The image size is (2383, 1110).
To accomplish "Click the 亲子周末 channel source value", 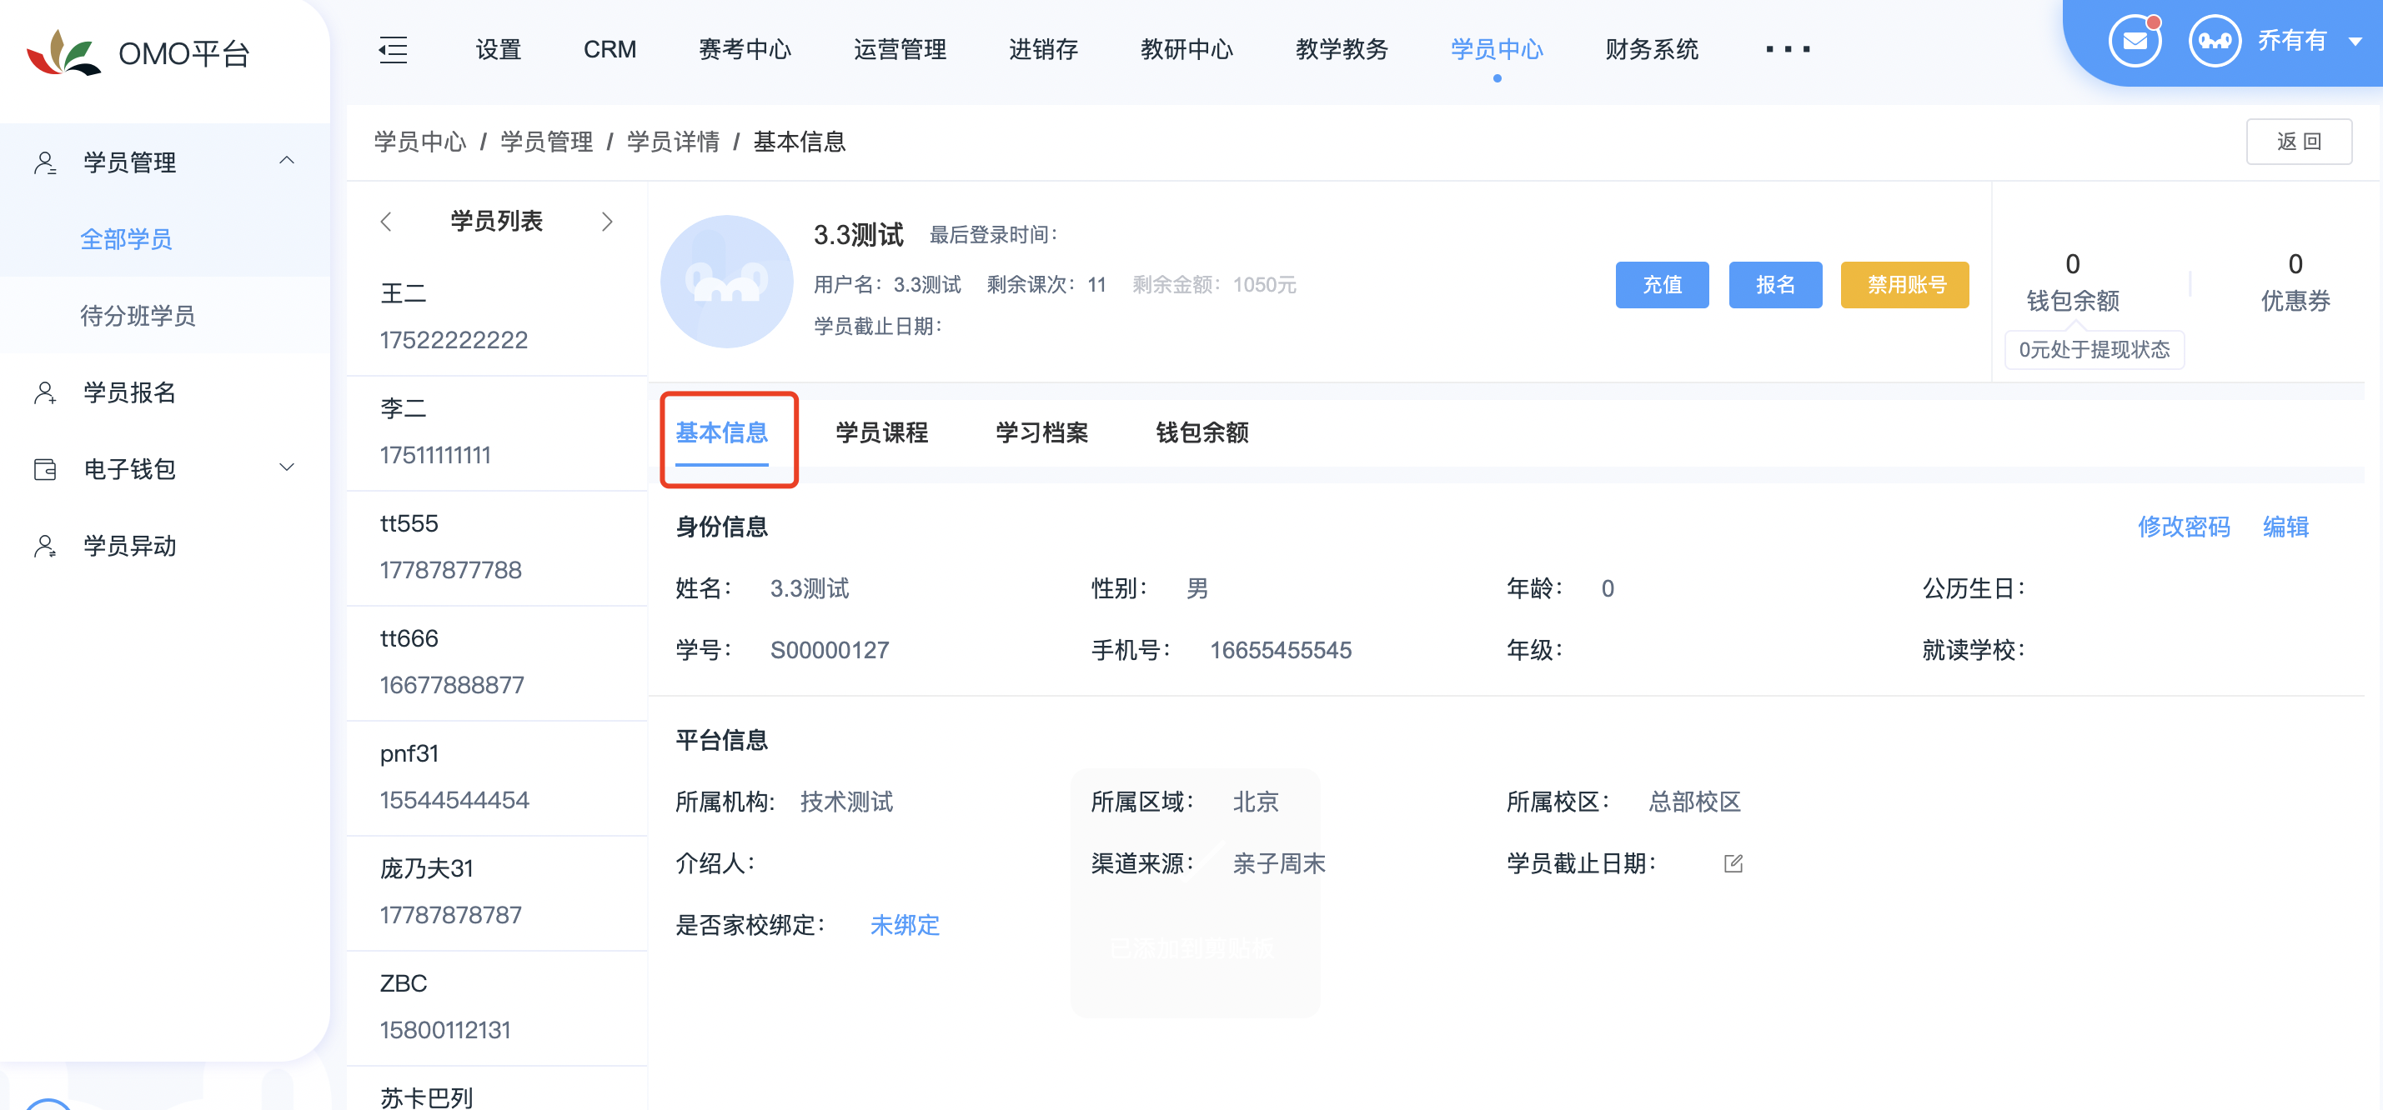I will pyautogui.click(x=1278, y=863).
